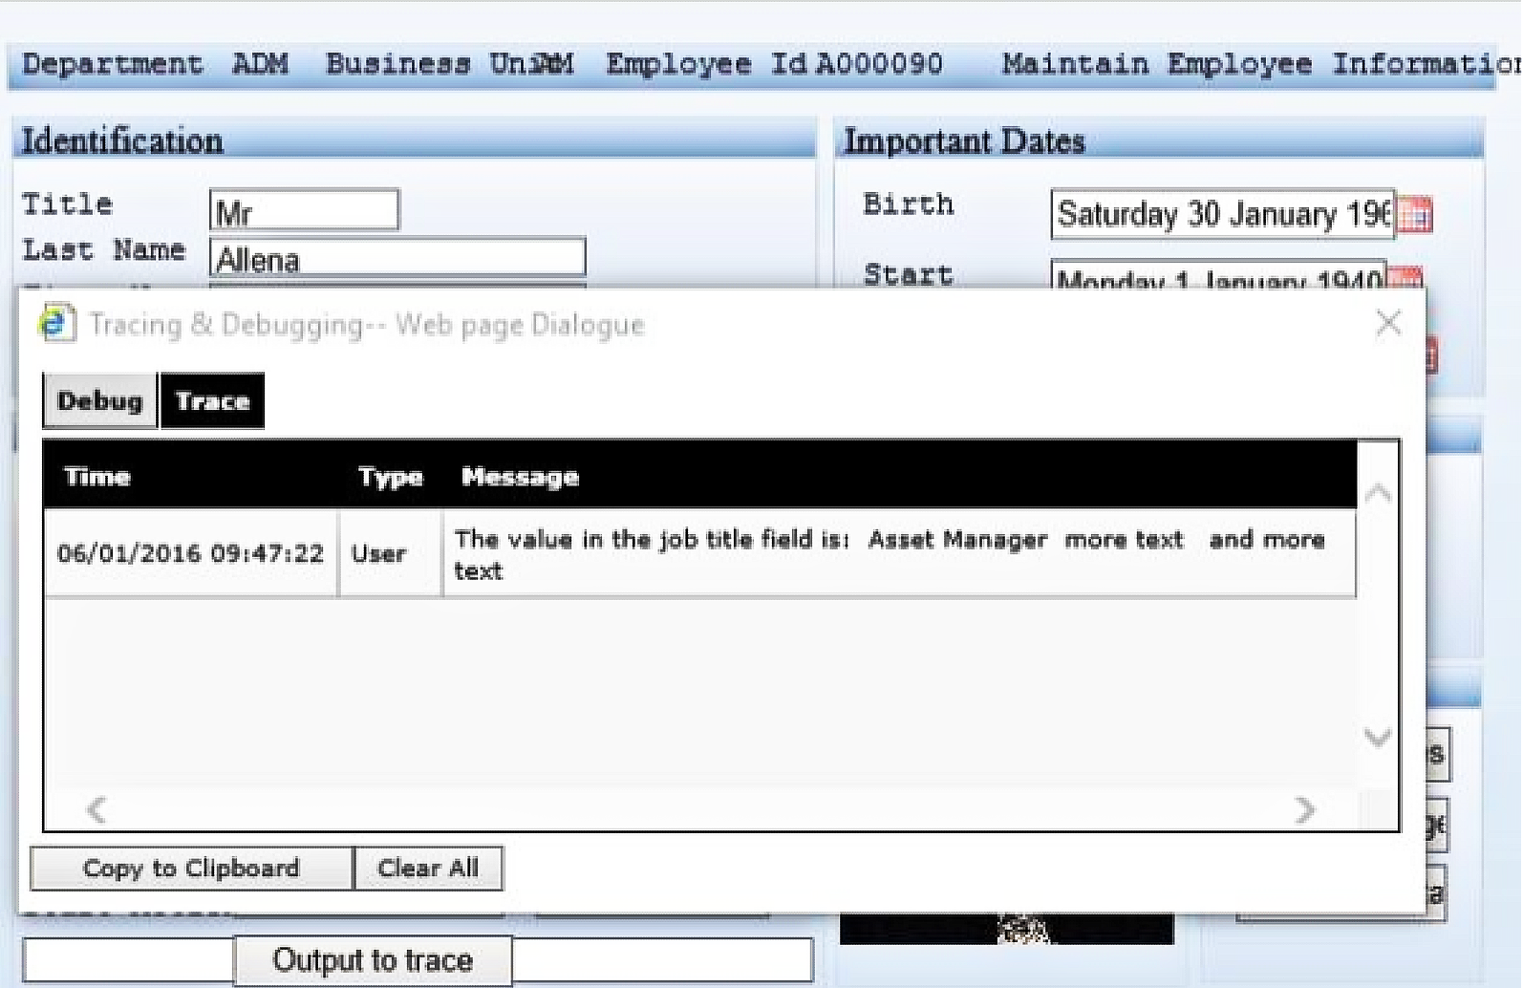Screen dimensions: 1523x988
Task: Select the trace row timestamped 09:47:22
Action: [190, 554]
